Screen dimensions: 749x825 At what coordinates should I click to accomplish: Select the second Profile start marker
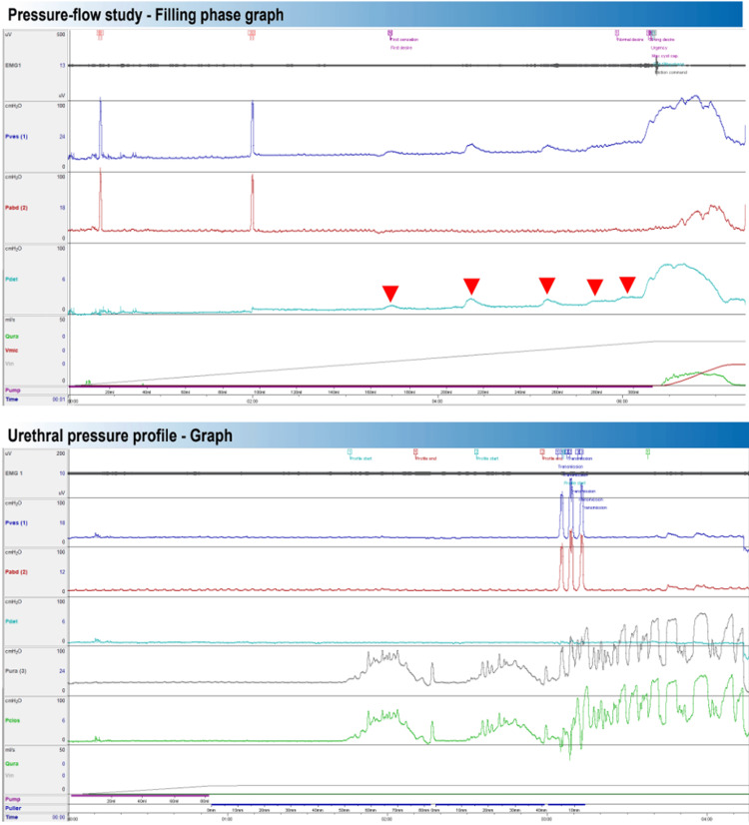(476, 451)
